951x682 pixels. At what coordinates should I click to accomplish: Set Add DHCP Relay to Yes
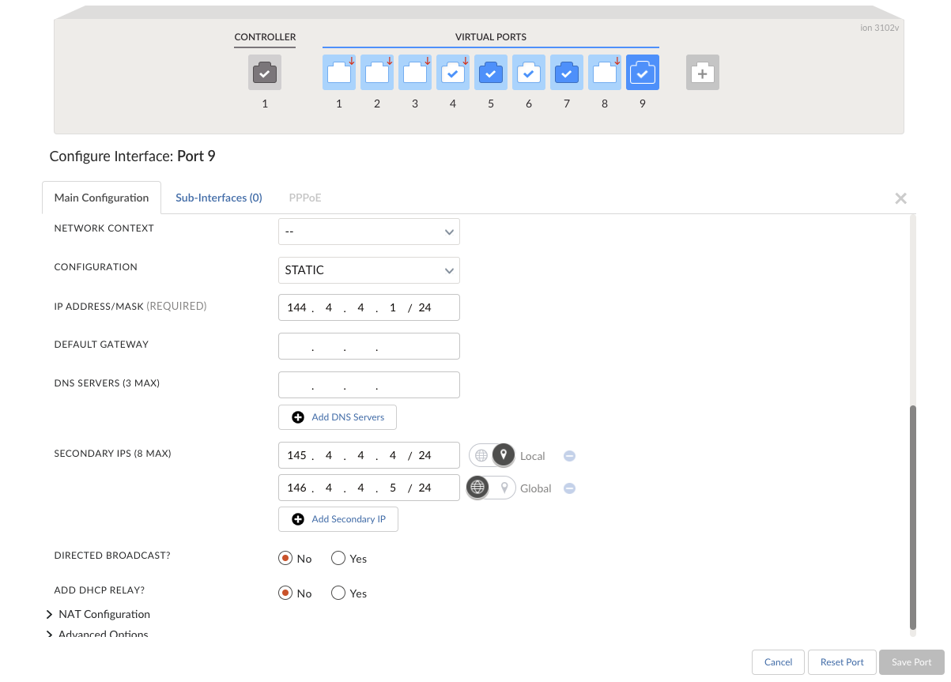click(x=338, y=593)
